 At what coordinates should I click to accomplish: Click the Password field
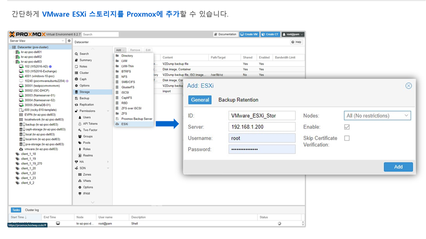click(x=262, y=149)
